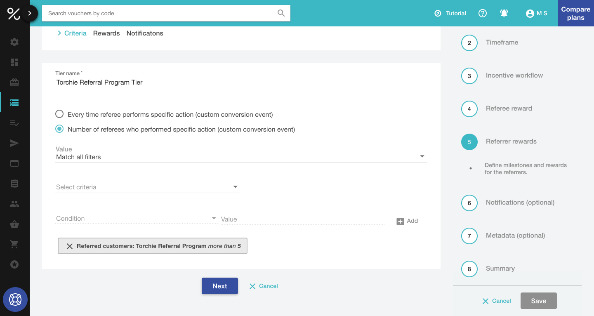Click the gift card sidebar icon

point(14,83)
